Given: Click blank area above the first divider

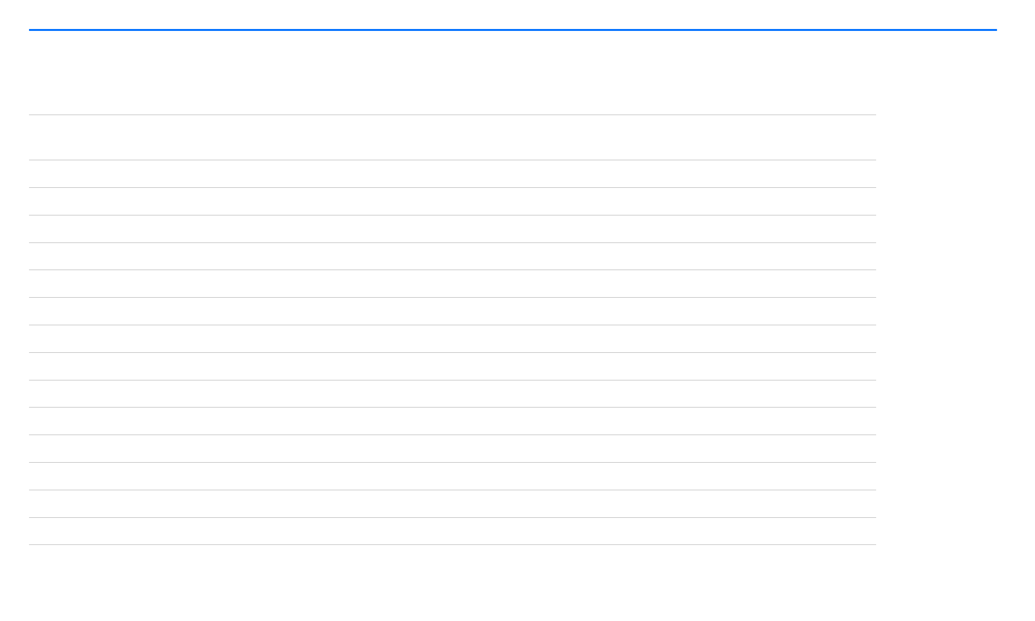Looking at the screenshot, I should click(x=452, y=73).
